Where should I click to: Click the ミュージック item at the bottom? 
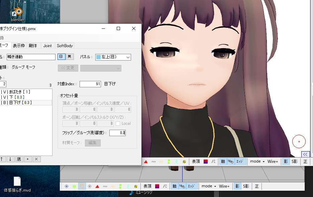pyautogui.click(x=141, y=192)
